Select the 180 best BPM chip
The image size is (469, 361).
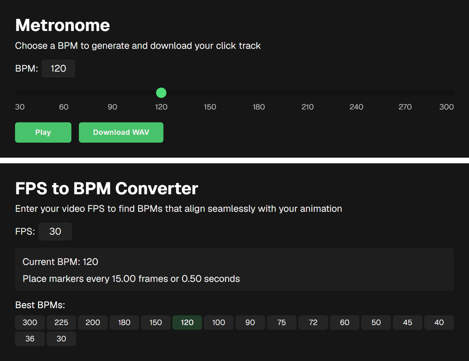coord(124,323)
